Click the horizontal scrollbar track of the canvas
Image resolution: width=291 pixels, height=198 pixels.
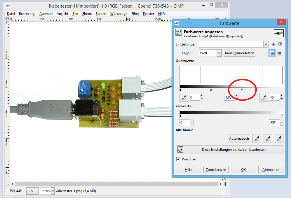(116, 184)
